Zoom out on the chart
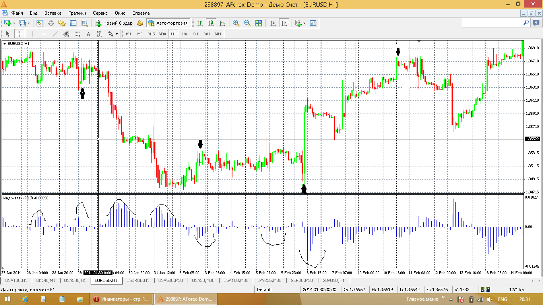 pyautogui.click(x=247, y=23)
